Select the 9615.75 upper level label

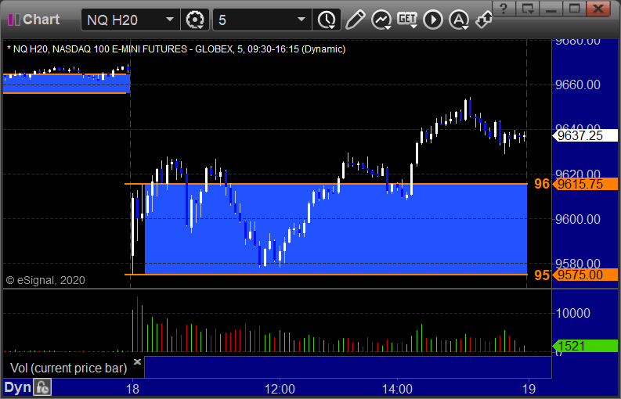click(x=585, y=184)
